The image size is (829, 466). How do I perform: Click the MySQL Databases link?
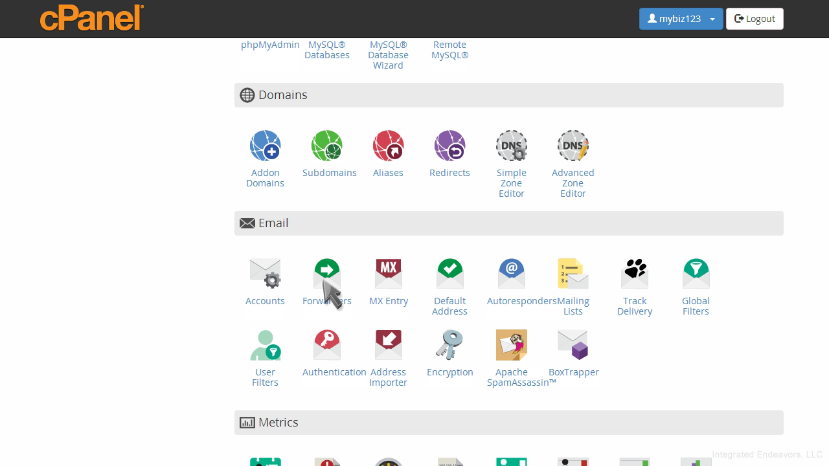(x=327, y=50)
